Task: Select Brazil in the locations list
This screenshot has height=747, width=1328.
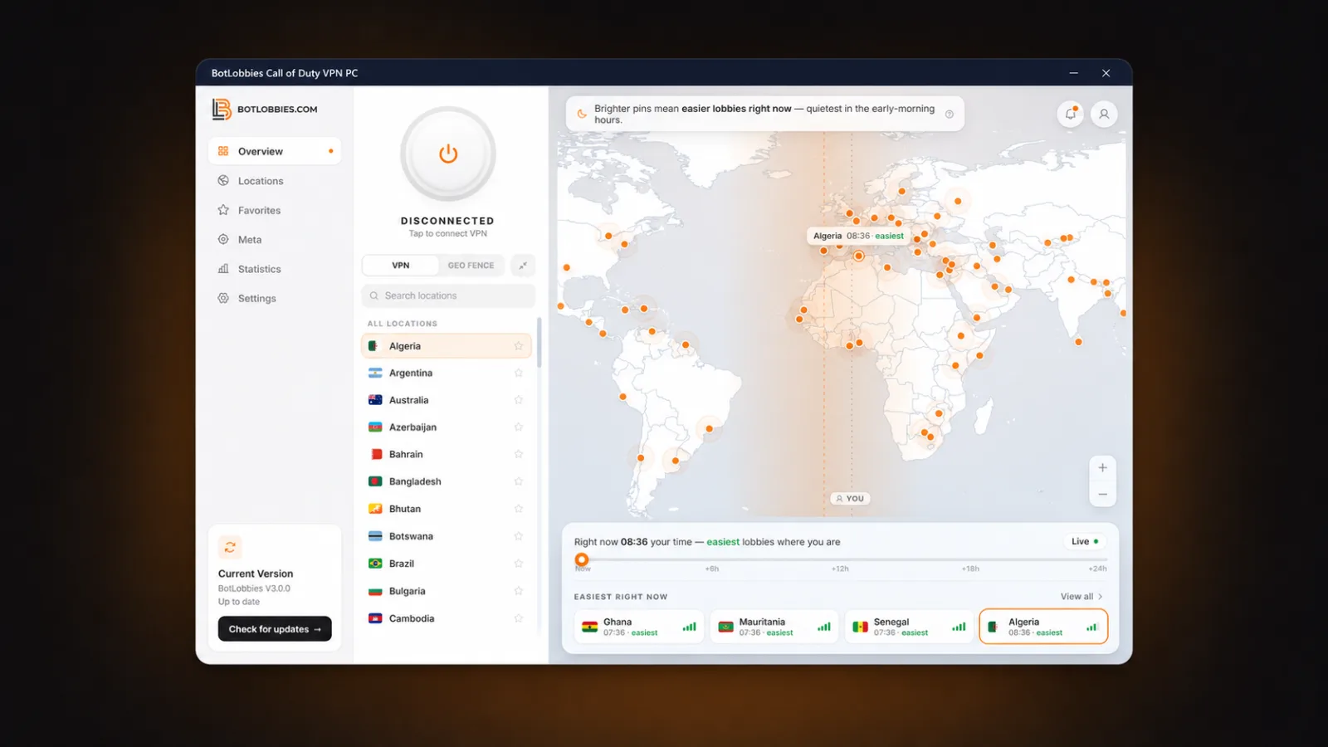Action: (x=447, y=564)
